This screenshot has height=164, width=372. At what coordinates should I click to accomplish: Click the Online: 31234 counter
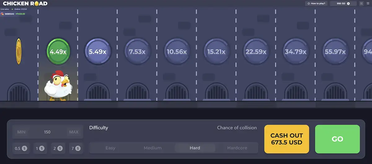21,9
